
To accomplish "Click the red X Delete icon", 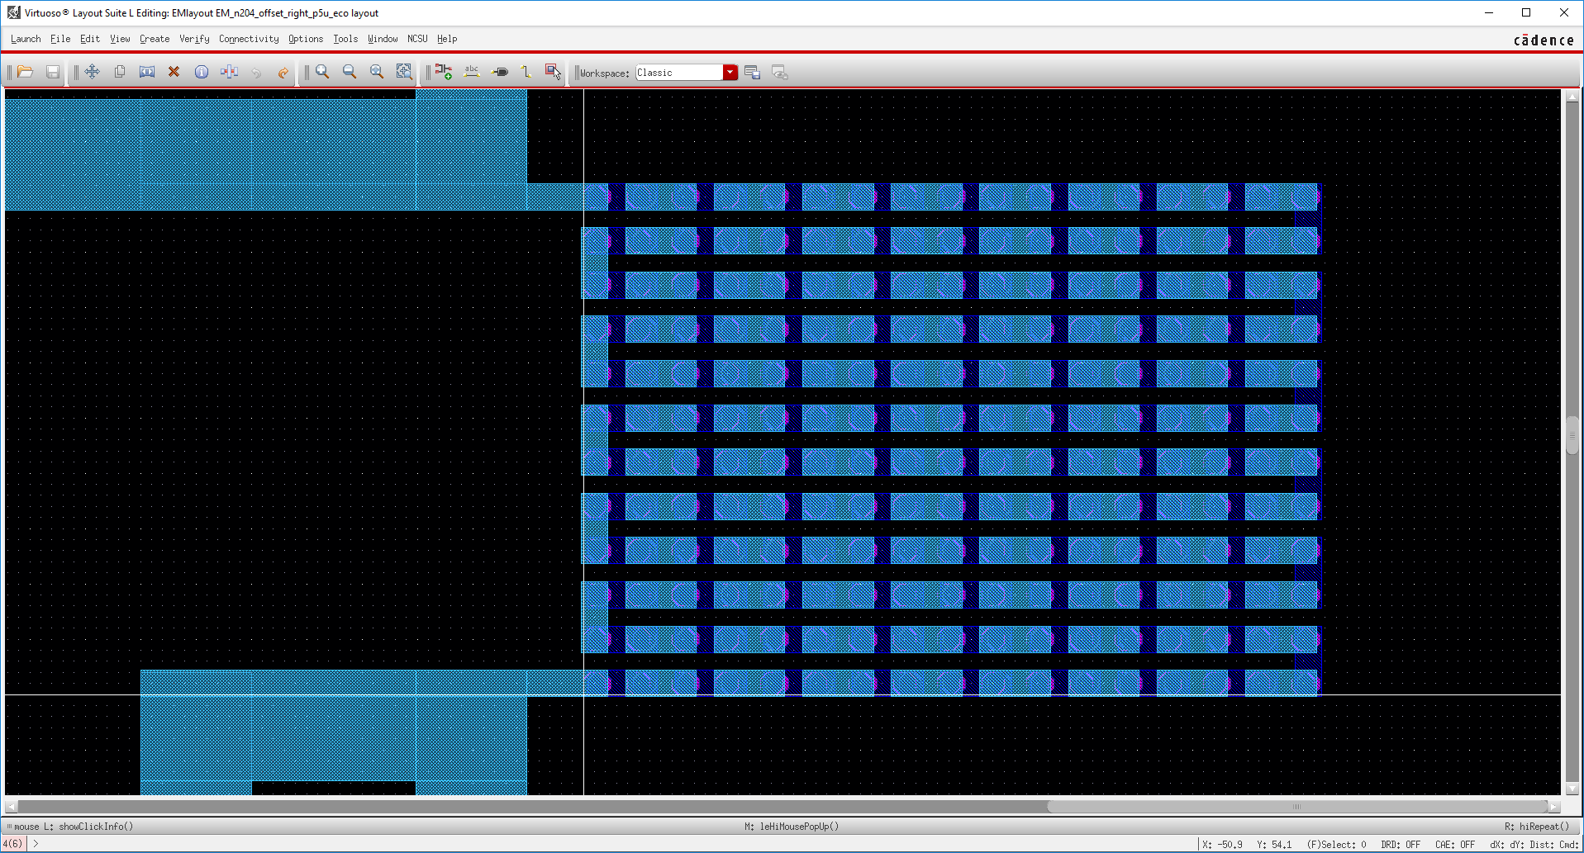I will [174, 73].
